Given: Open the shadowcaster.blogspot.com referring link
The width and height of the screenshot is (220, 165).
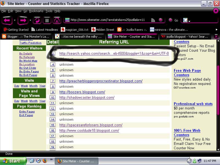Looking at the screenshot, I should [x=87, y=98].
